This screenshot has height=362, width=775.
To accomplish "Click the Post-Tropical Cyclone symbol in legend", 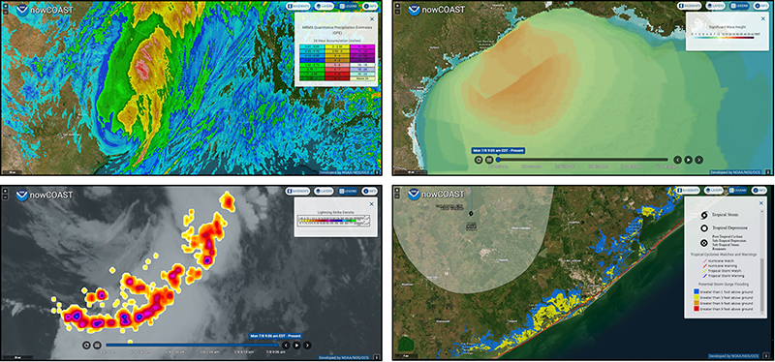I will (704, 243).
